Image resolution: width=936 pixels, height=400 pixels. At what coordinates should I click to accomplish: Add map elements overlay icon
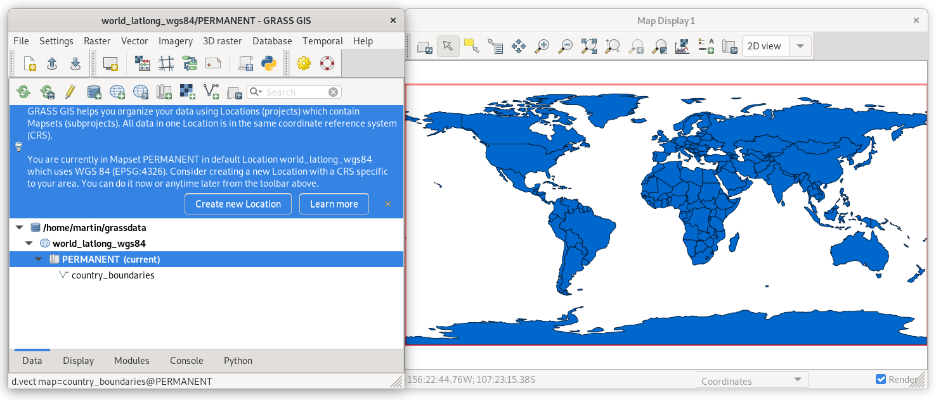pos(706,46)
